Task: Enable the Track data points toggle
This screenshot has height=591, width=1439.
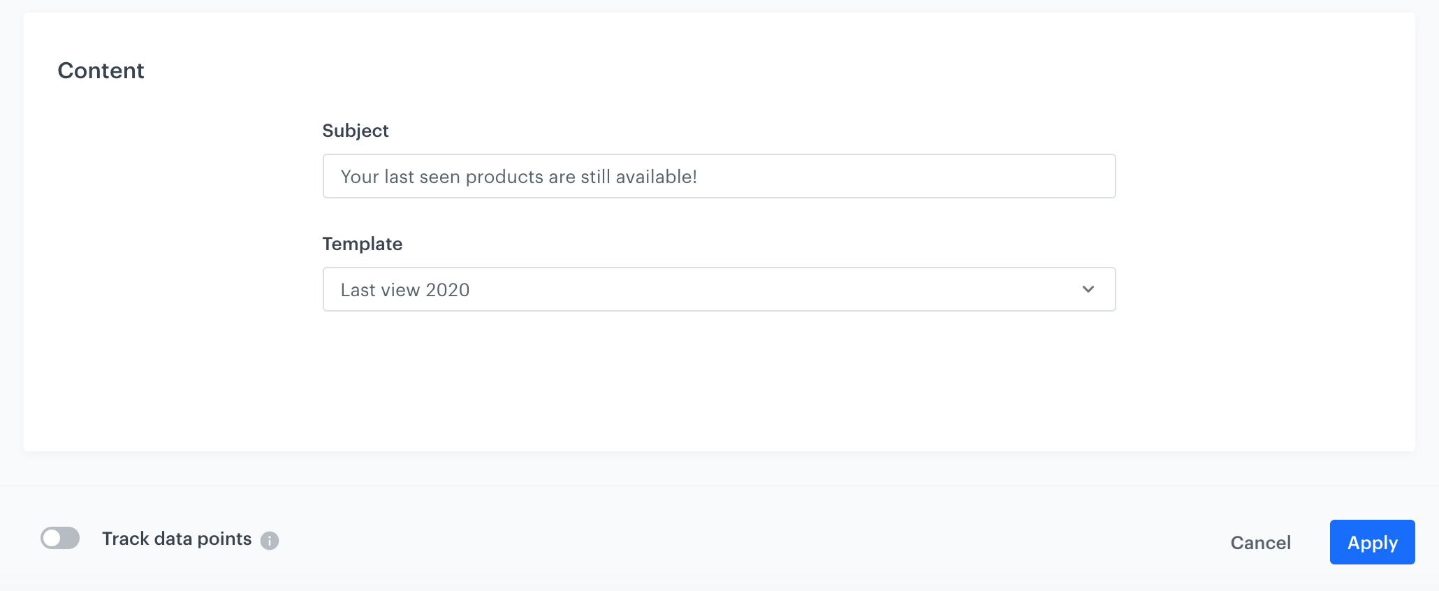Action: pyautogui.click(x=61, y=538)
